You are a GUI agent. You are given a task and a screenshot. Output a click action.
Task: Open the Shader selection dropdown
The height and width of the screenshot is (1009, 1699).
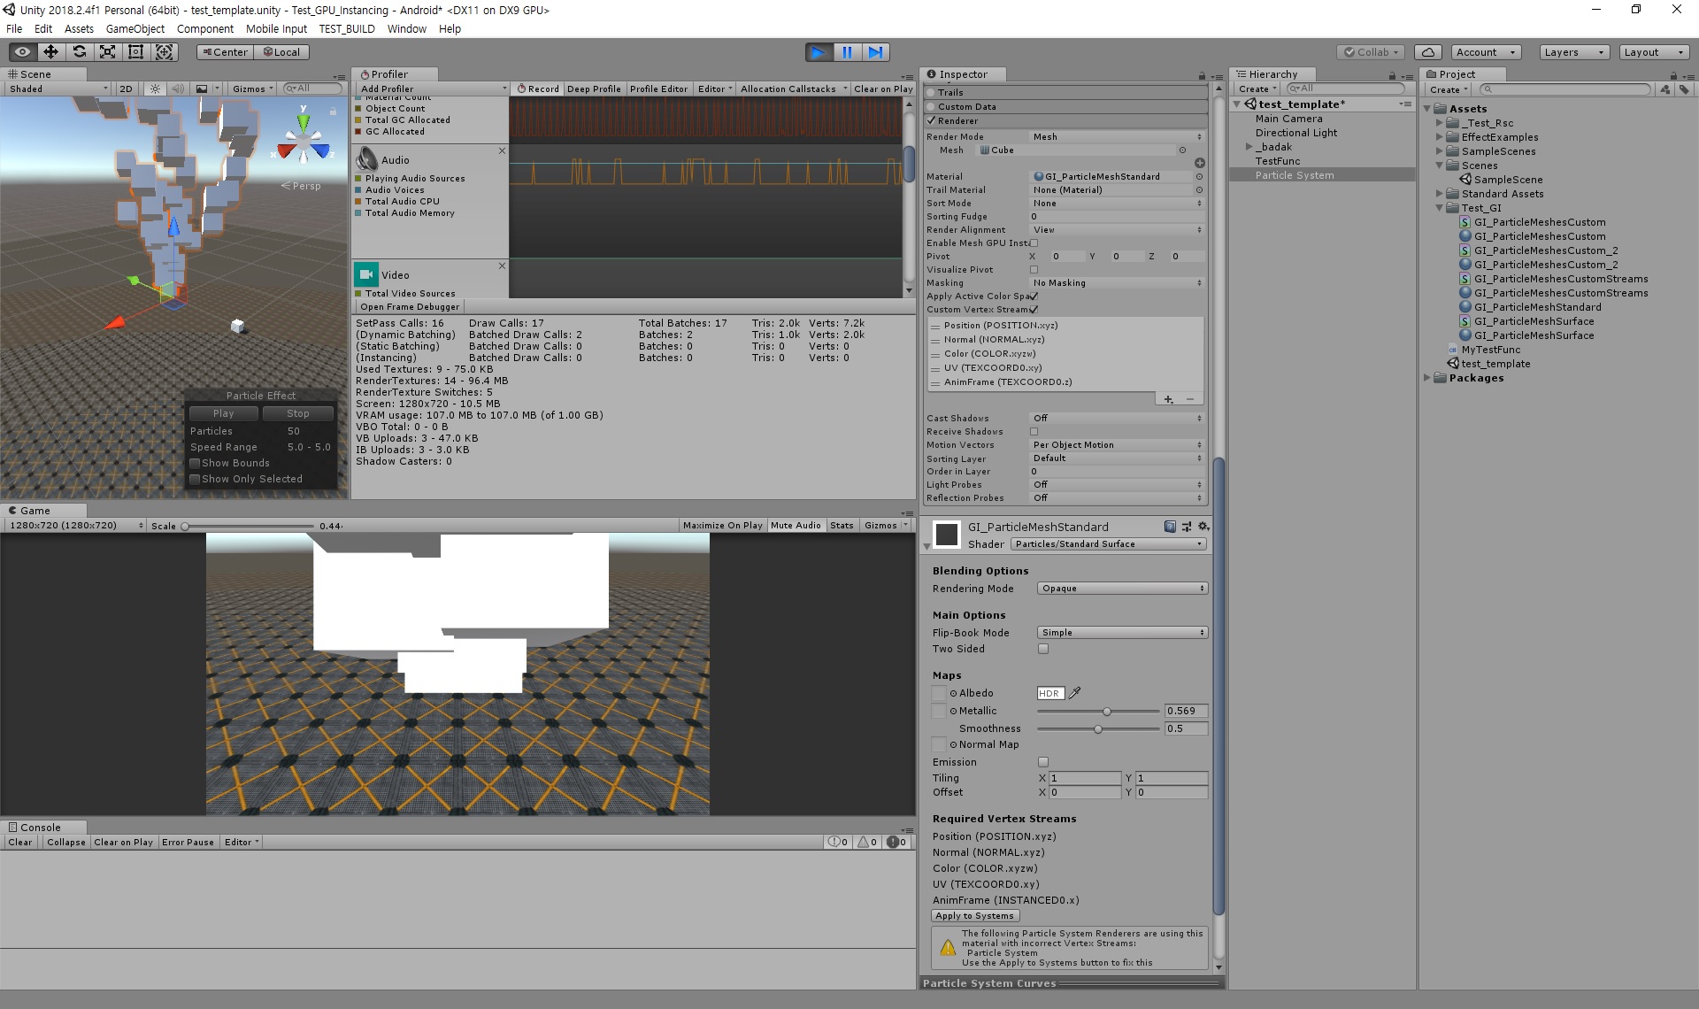tap(1109, 544)
